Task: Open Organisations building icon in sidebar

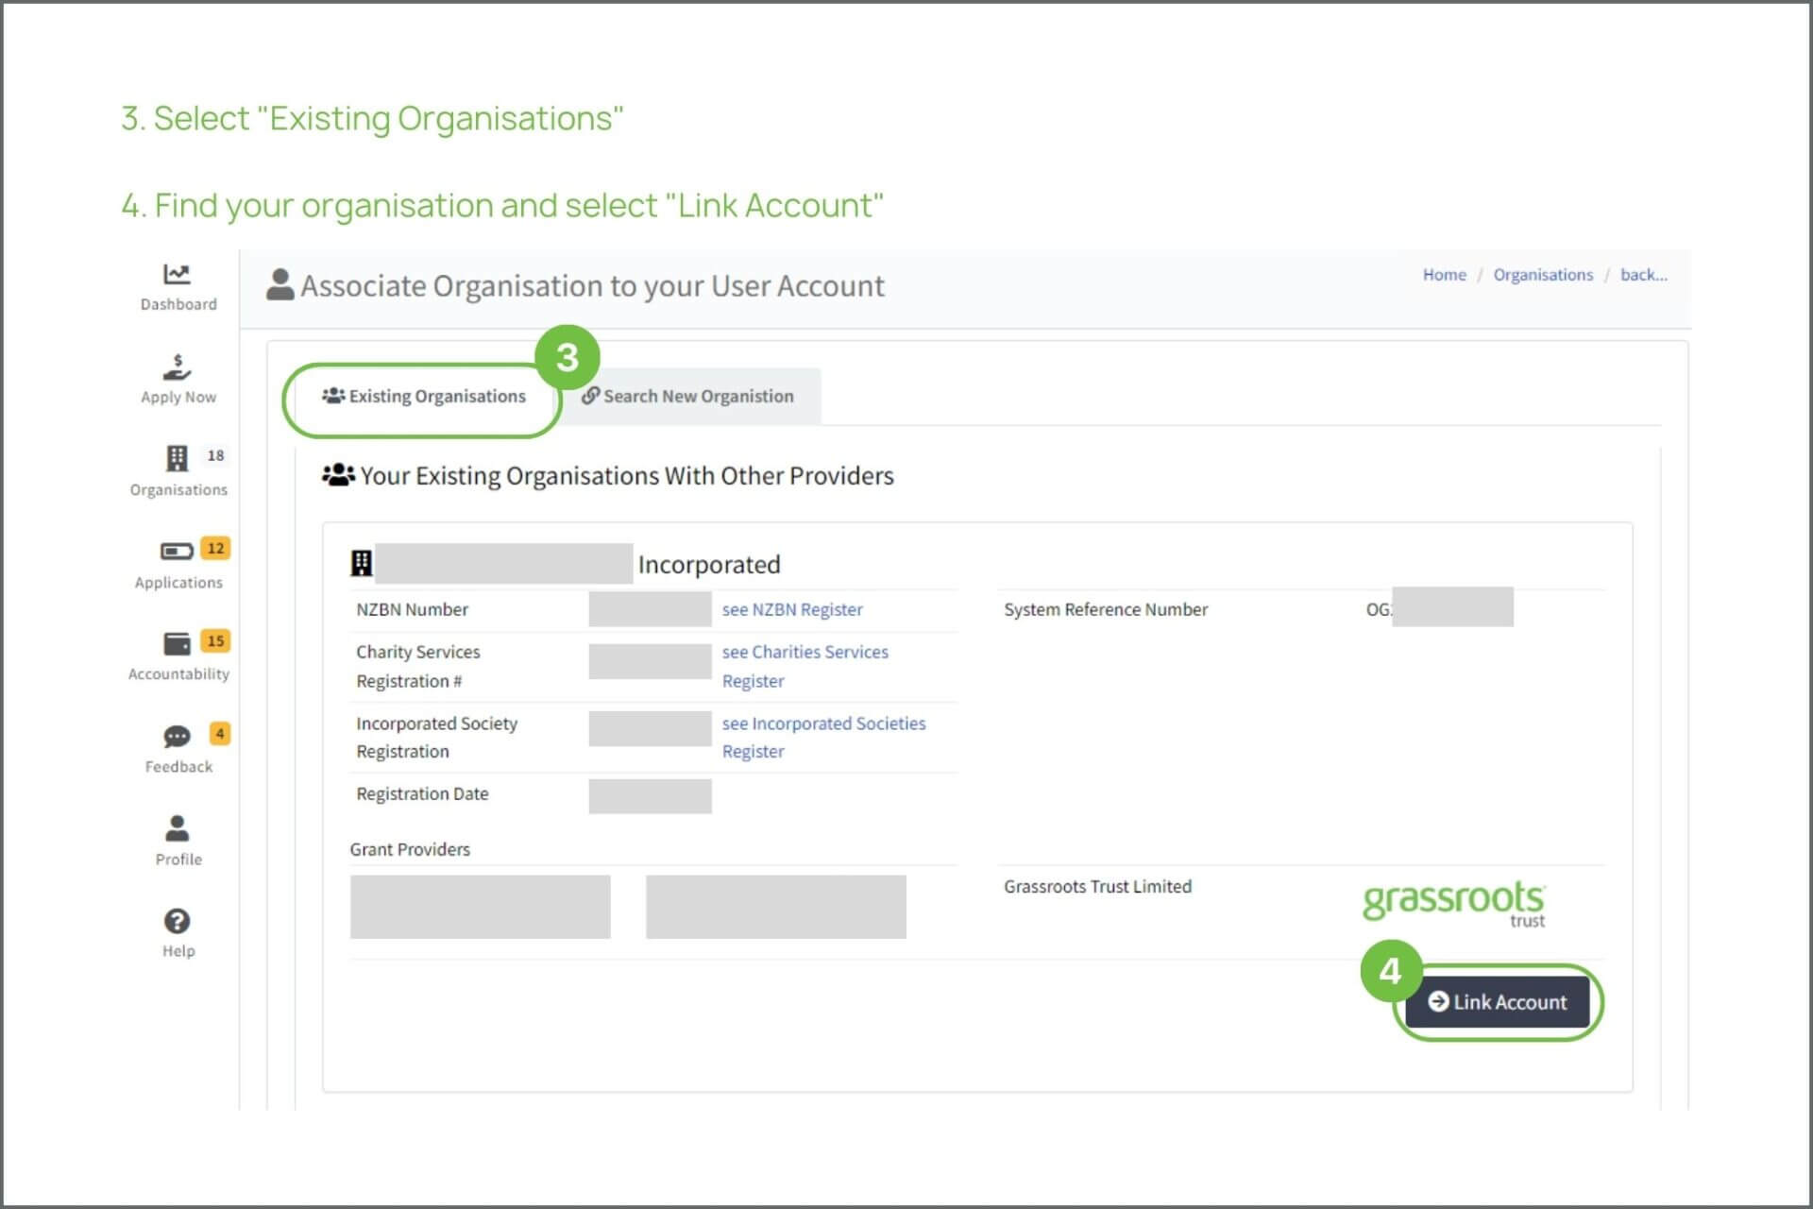Action: point(177,458)
